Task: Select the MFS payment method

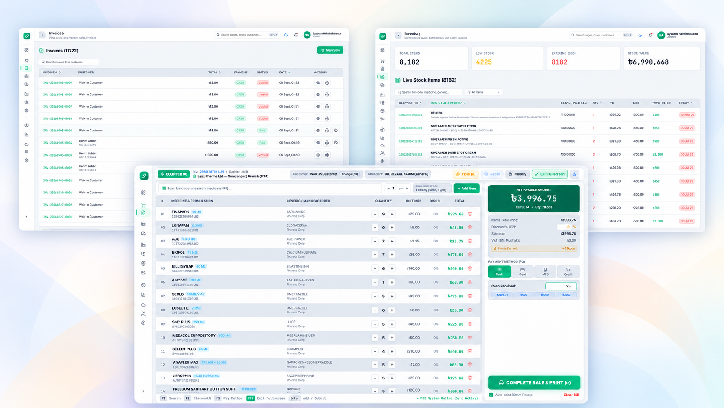Action: tap(545, 271)
